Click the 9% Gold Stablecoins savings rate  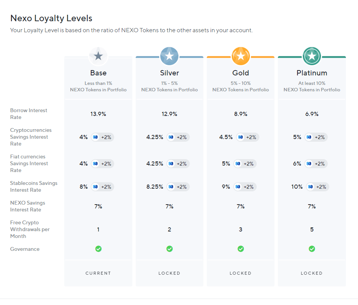click(x=226, y=187)
